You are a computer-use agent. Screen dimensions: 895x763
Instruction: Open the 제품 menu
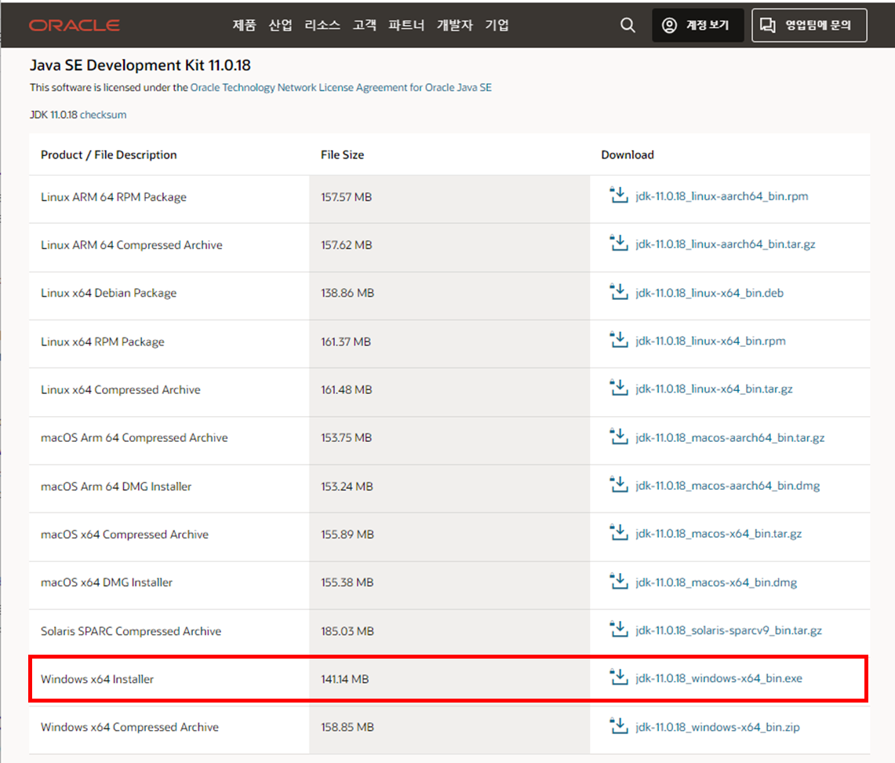[244, 25]
